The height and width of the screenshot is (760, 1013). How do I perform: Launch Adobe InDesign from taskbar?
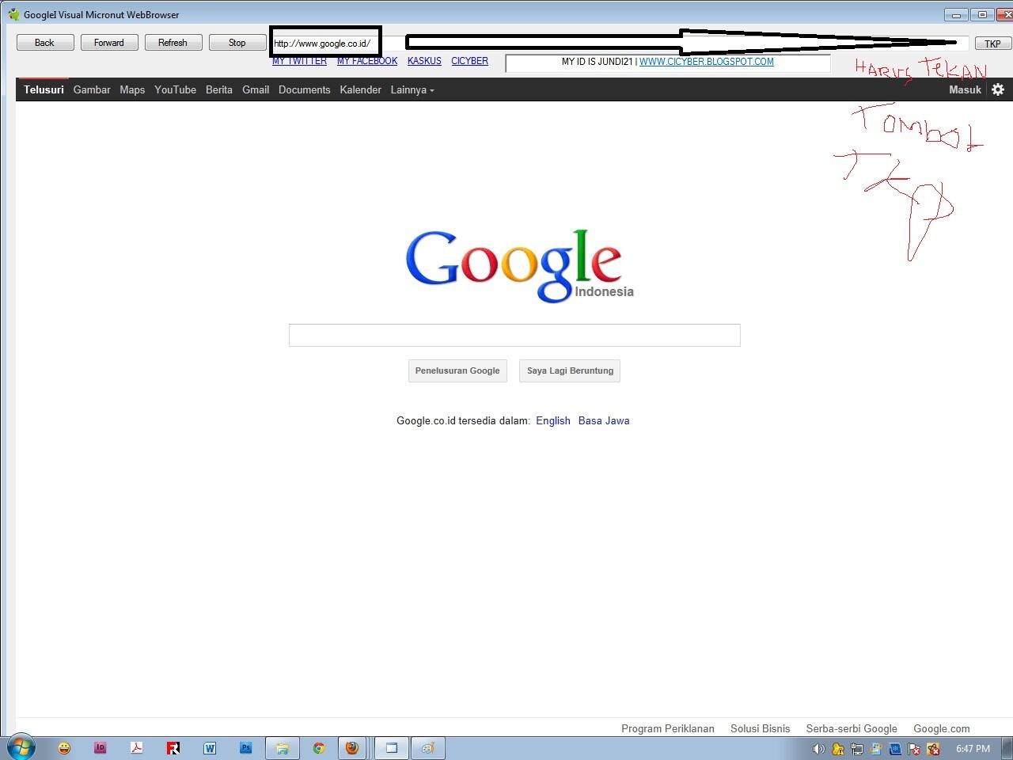(101, 748)
